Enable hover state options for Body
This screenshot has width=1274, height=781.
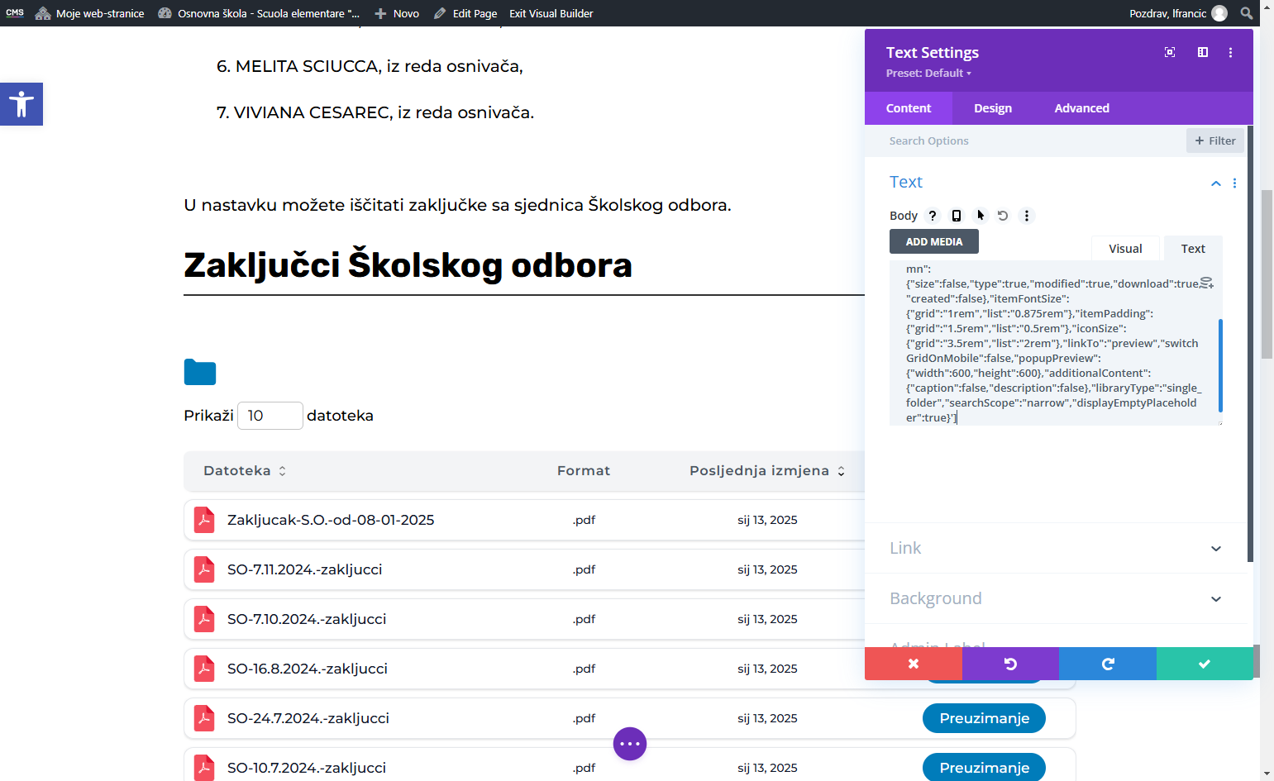point(981,216)
